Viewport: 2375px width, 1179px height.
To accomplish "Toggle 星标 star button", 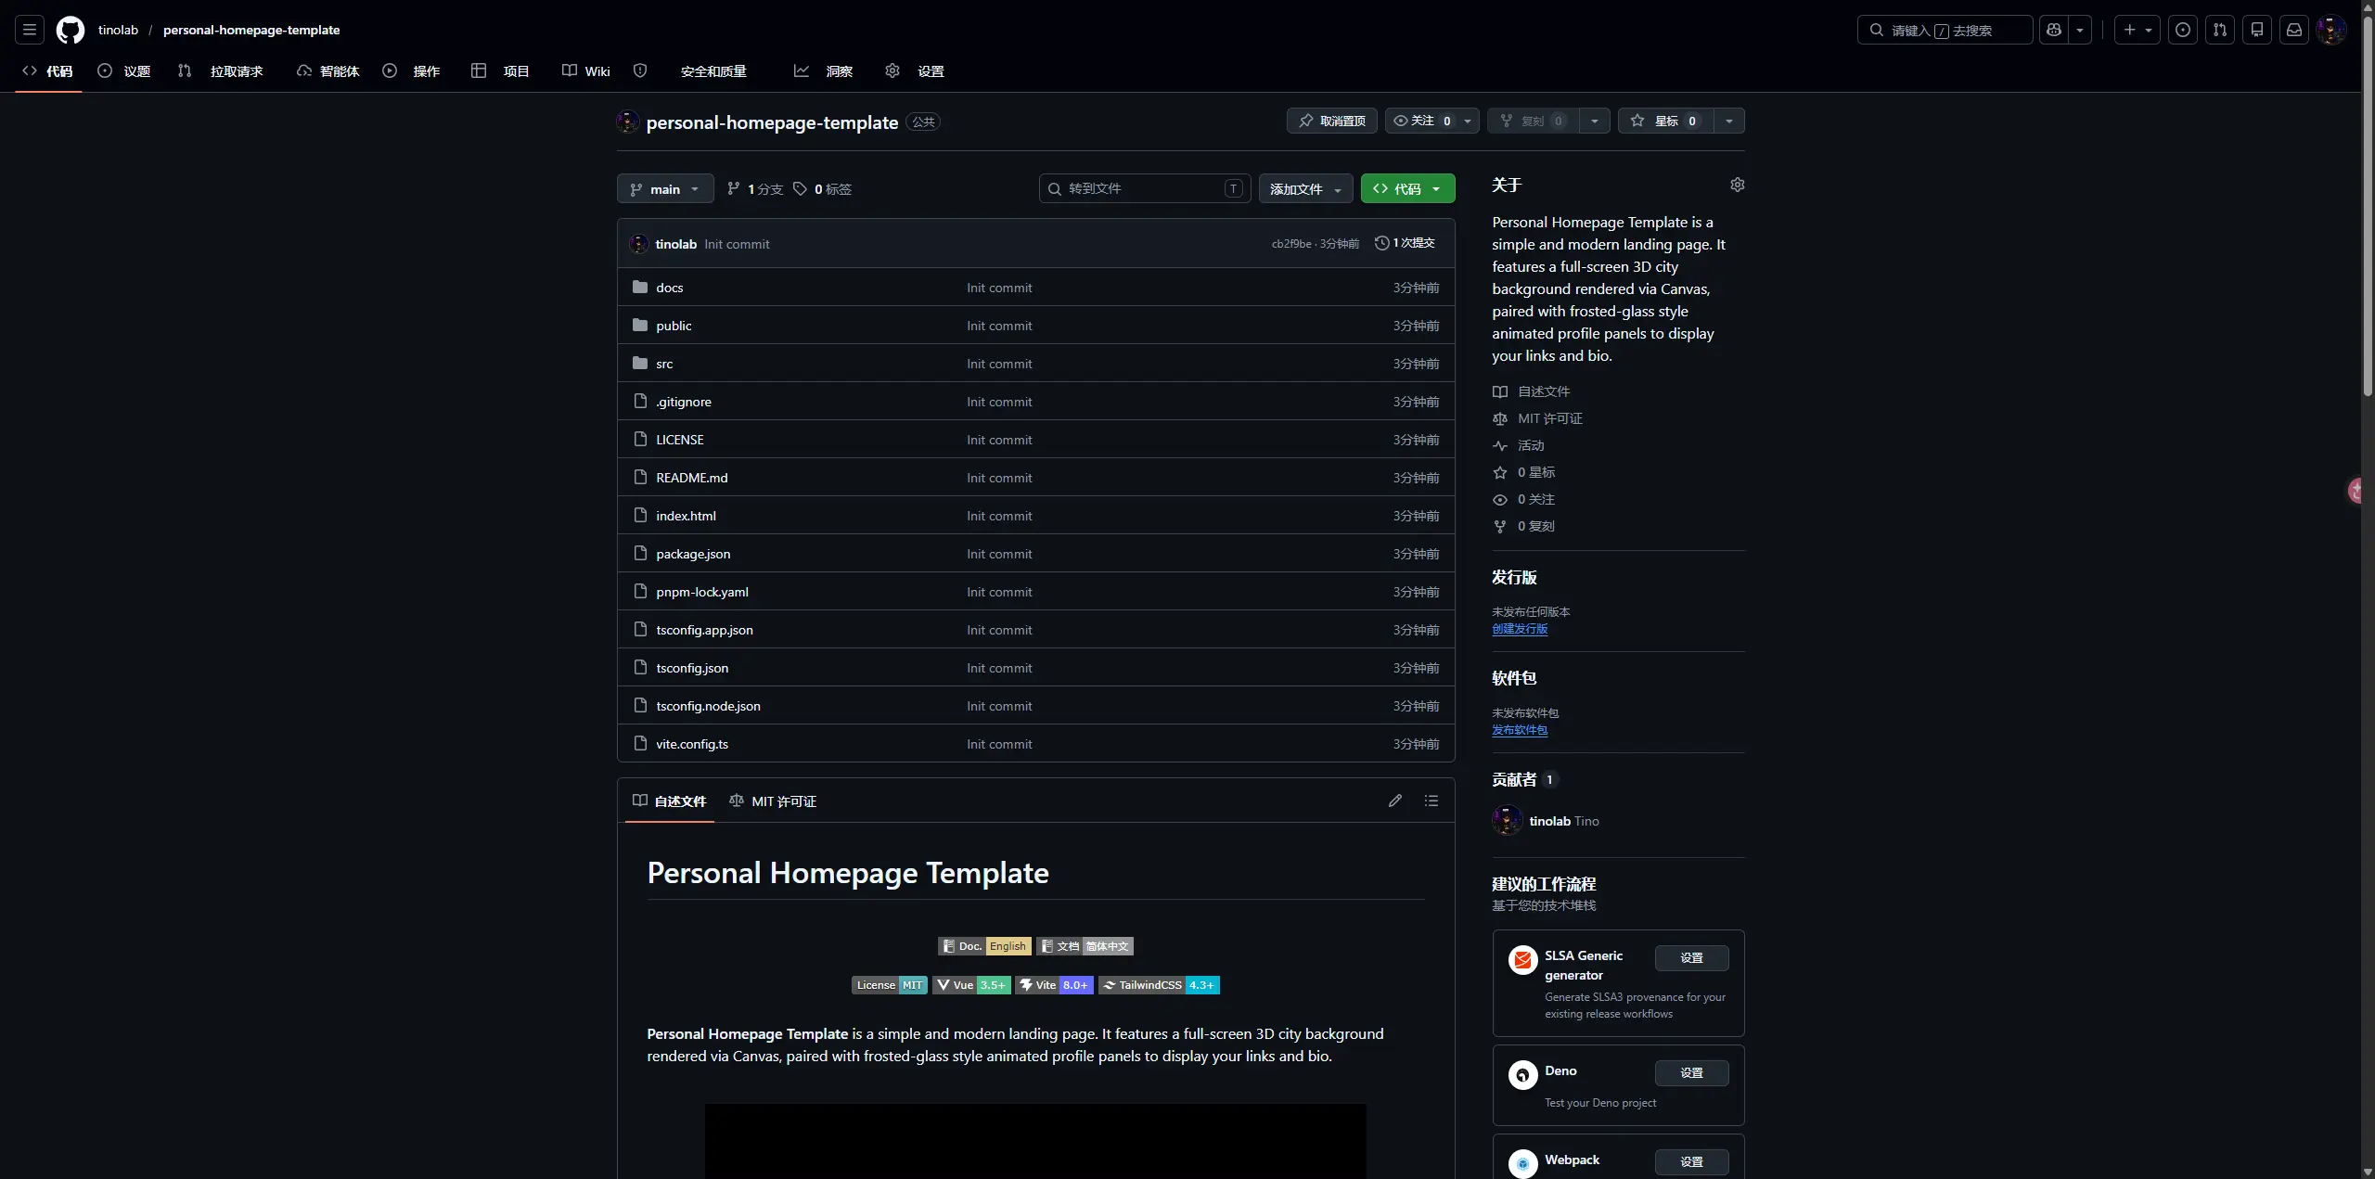I will (1666, 121).
